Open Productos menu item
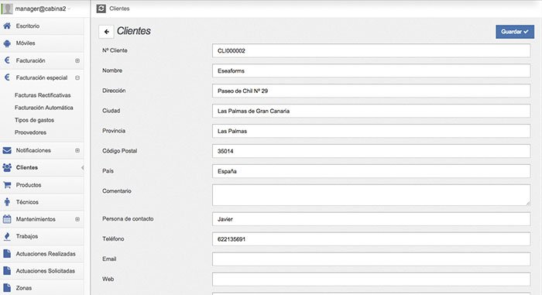The width and height of the screenshot is (542, 295). (x=42, y=185)
